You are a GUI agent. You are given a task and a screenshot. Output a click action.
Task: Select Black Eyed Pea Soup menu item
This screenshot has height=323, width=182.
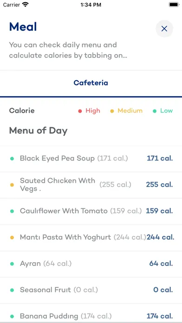(x=91, y=159)
